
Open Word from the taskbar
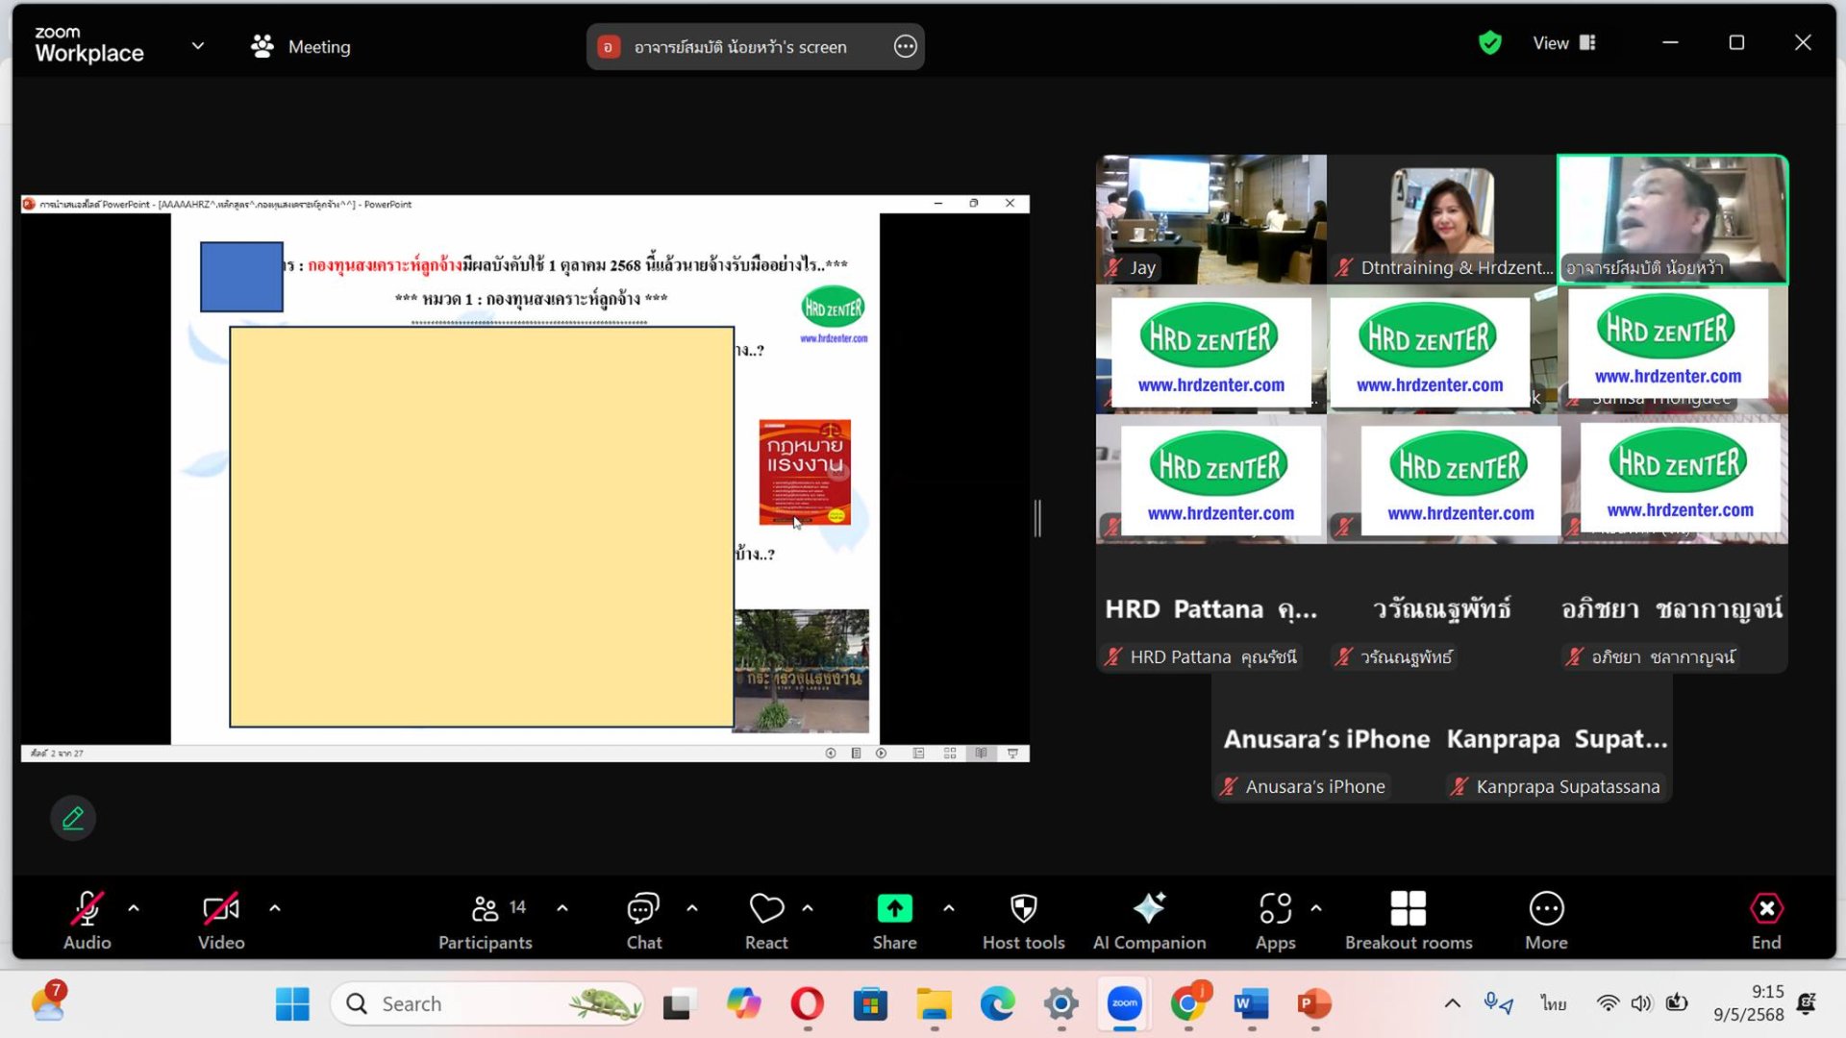click(1251, 1004)
